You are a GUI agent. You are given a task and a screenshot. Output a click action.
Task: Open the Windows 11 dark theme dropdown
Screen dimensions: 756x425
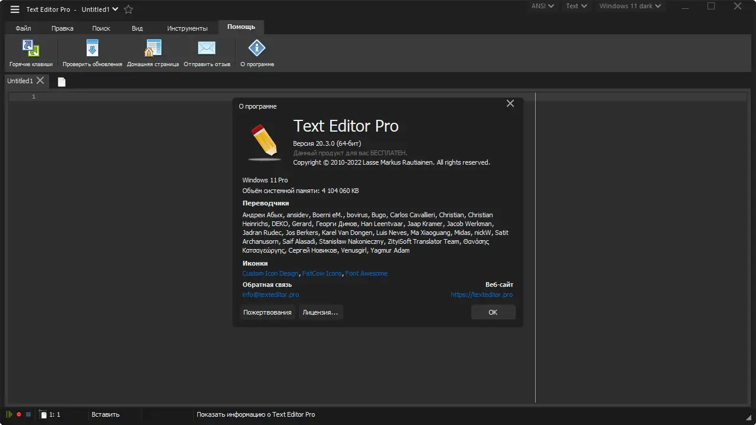[x=630, y=6]
